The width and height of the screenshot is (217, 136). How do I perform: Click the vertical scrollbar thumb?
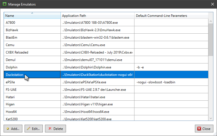[x=211, y=40]
